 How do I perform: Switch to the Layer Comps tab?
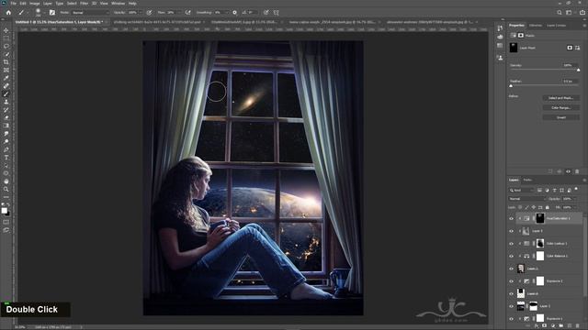(557, 26)
